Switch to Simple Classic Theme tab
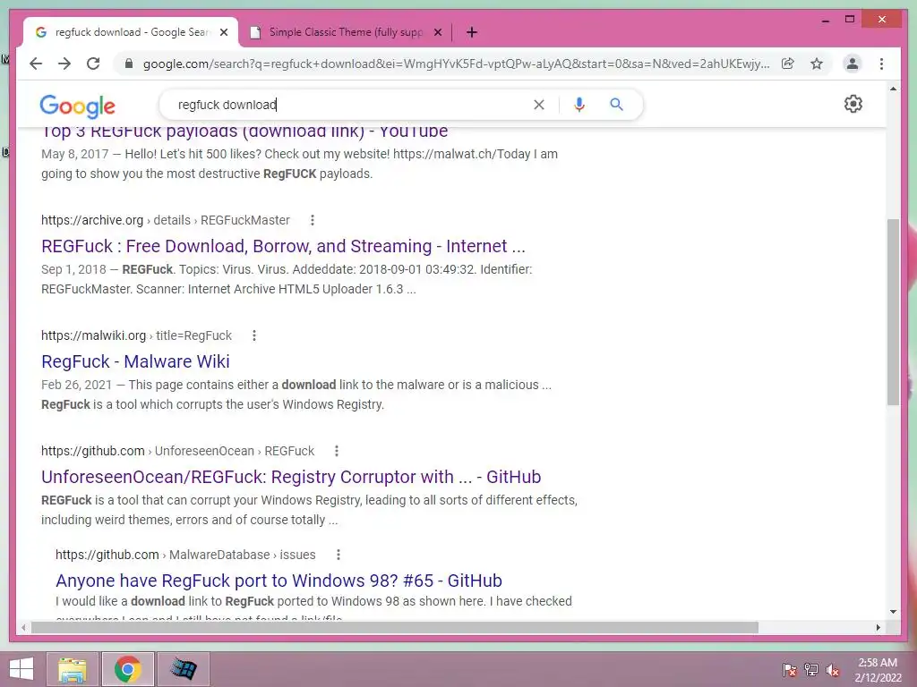Viewport: 917px width, 687px height. [345, 32]
